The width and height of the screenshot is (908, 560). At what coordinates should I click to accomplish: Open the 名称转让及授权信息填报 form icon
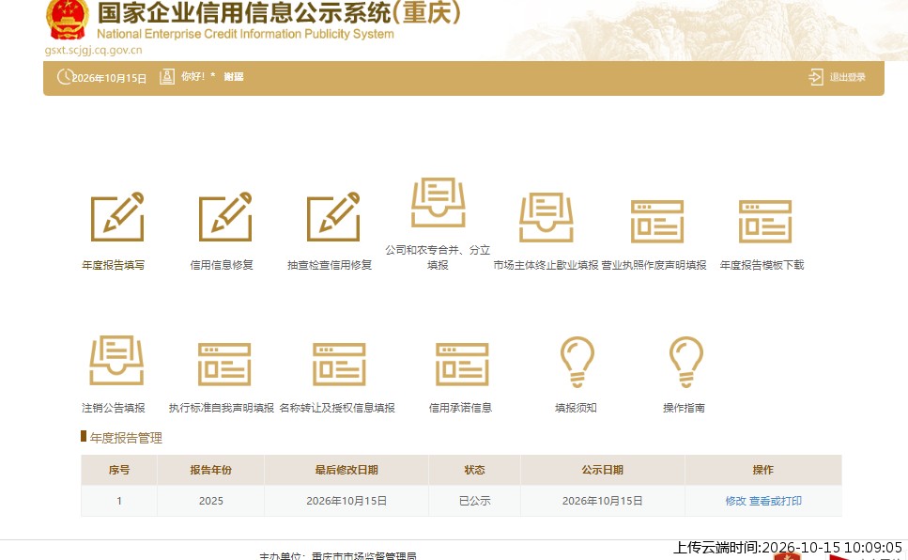pyautogui.click(x=339, y=364)
